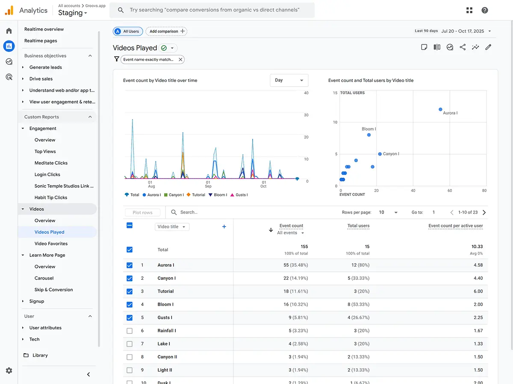The width and height of the screenshot is (513, 384).
Task: Open the Google apps grid icon
Action: [x=469, y=10]
